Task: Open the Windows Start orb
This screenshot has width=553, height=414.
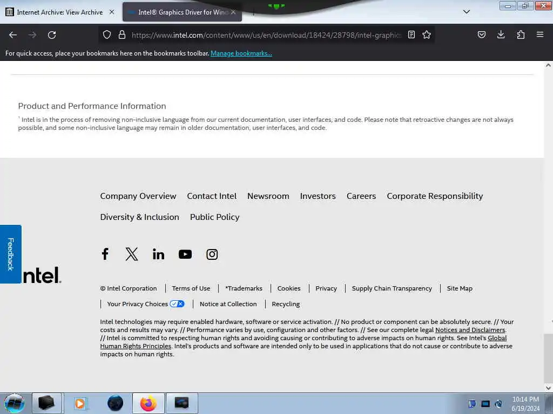Action: tap(15, 403)
